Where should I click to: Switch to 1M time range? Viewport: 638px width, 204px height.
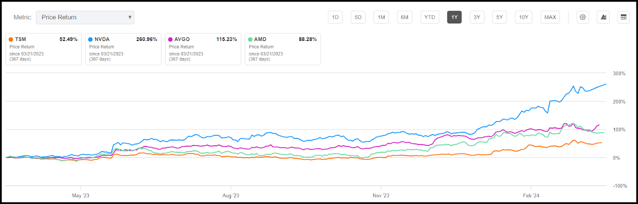(381, 17)
